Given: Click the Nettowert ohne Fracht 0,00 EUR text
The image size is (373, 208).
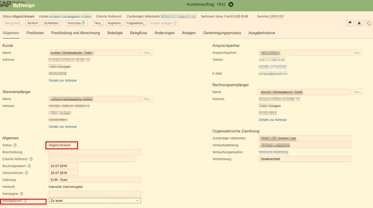Looking at the screenshot, I should click(224, 16).
